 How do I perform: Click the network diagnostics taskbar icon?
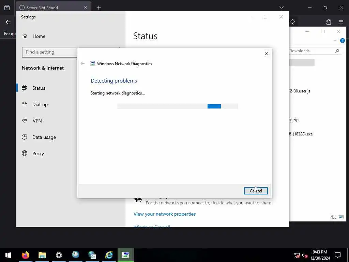125,255
